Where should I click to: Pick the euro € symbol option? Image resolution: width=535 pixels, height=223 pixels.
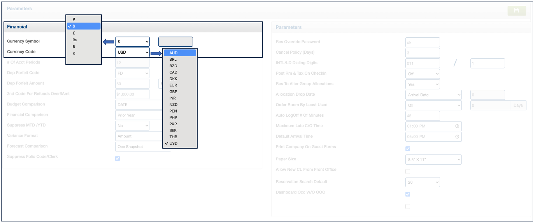point(74,53)
